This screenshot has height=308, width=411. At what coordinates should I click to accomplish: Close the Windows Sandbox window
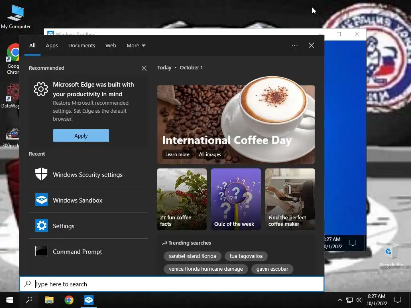[x=357, y=34]
